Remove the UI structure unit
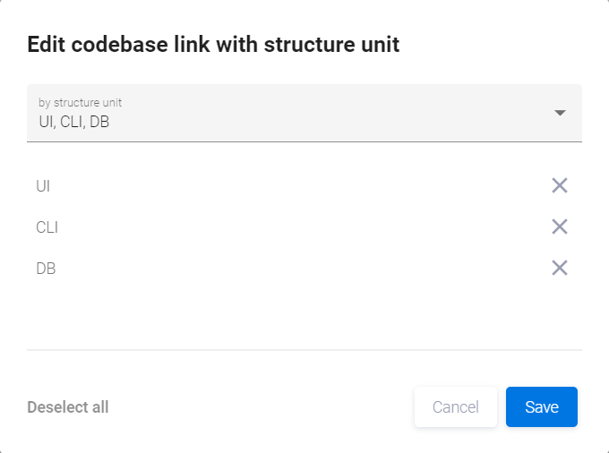 (560, 185)
